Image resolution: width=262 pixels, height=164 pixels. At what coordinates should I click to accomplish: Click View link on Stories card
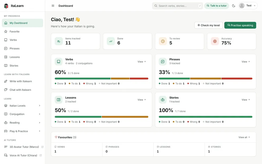[246, 100]
